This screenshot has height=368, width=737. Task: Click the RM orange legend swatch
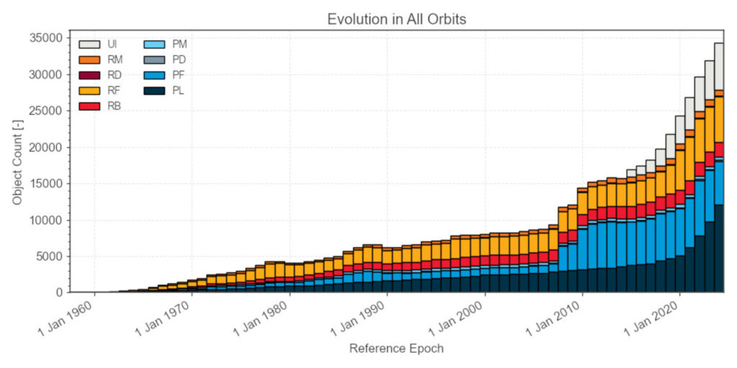click(x=89, y=60)
